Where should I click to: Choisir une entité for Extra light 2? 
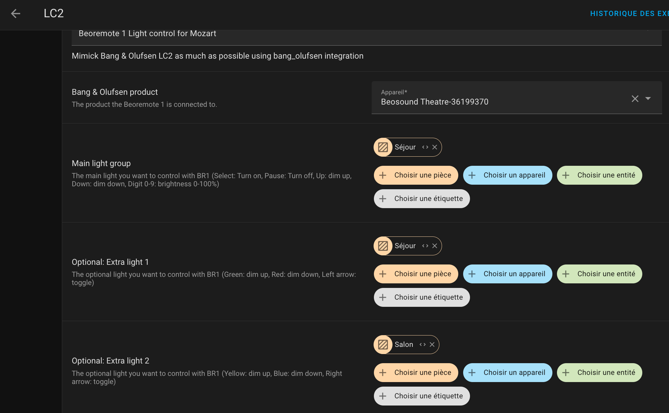(x=599, y=373)
